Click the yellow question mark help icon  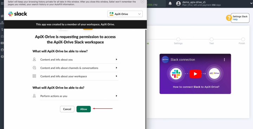[x=229, y=18]
